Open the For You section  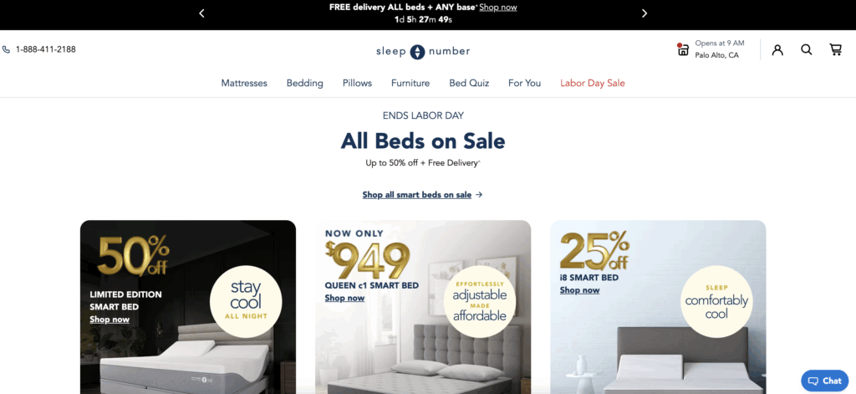pos(524,83)
